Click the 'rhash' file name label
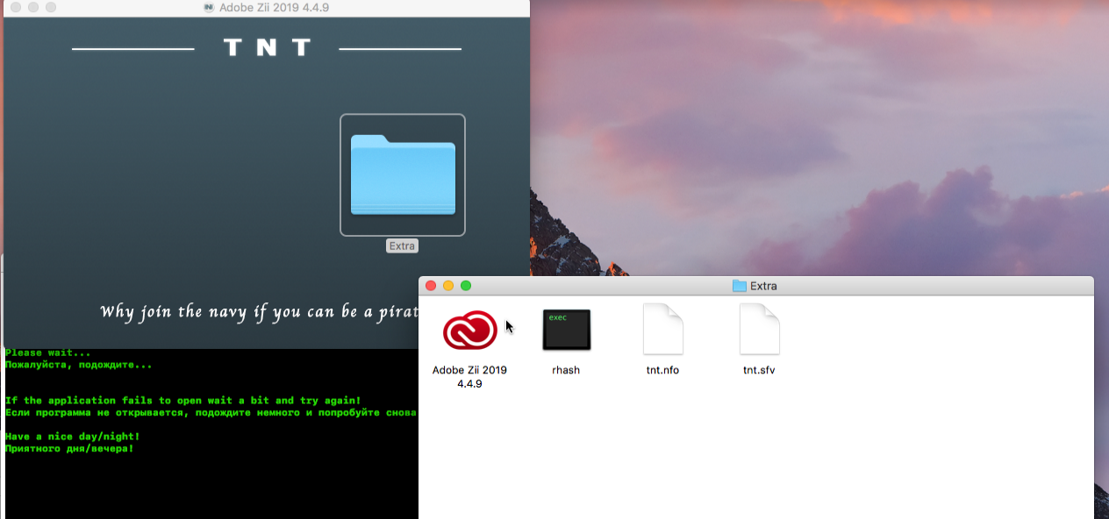The image size is (1109, 519). click(566, 370)
